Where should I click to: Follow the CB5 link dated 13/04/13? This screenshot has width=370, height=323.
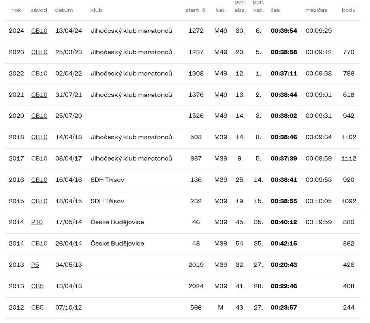click(x=37, y=287)
